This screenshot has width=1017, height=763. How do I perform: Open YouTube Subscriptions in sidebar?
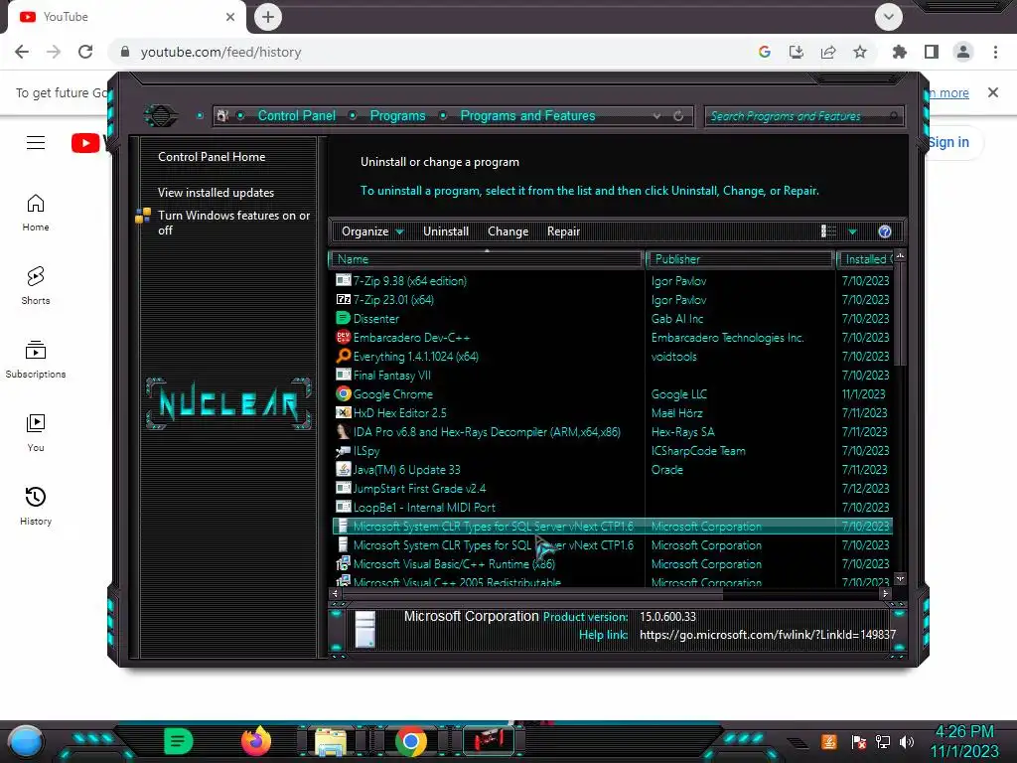[x=36, y=360]
